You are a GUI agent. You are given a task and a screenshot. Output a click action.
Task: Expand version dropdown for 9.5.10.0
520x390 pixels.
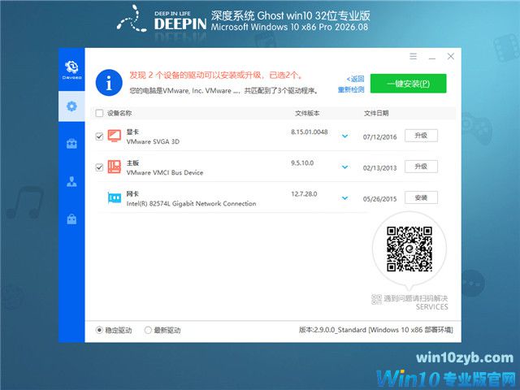pos(344,167)
